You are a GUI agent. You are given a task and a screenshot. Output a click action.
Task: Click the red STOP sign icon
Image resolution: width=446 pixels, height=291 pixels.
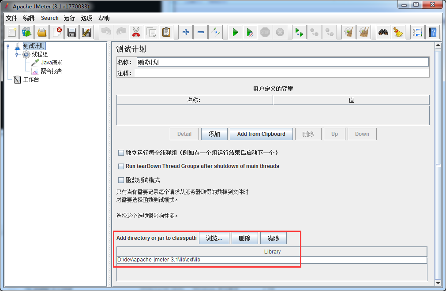pos(265,32)
